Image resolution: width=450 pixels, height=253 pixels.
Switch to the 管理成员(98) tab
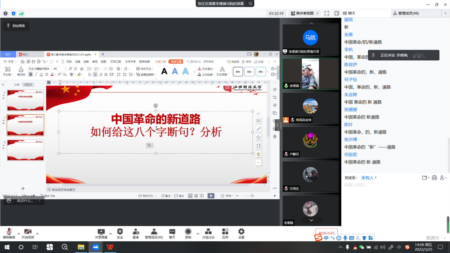click(408, 13)
